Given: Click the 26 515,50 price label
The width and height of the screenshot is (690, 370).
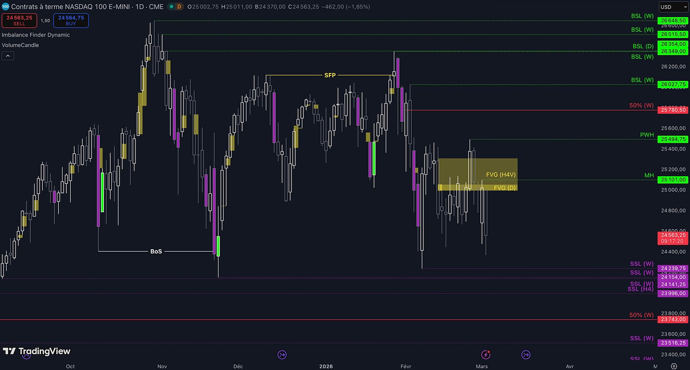Looking at the screenshot, I should [673, 35].
